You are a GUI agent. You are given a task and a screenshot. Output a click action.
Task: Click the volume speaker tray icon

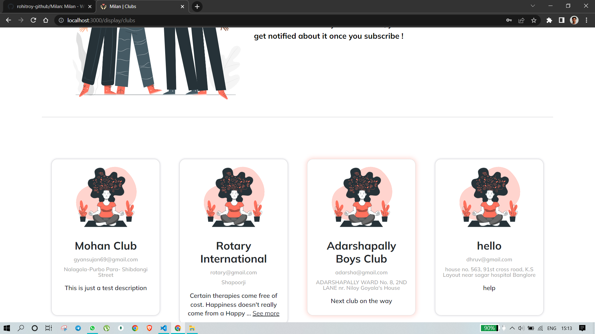pyautogui.click(x=521, y=328)
